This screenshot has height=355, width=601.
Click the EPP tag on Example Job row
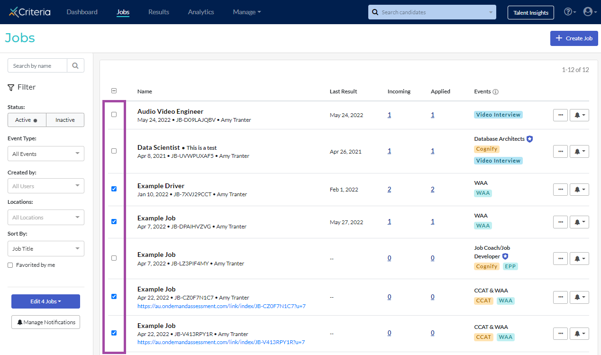[x=510, y=266]
